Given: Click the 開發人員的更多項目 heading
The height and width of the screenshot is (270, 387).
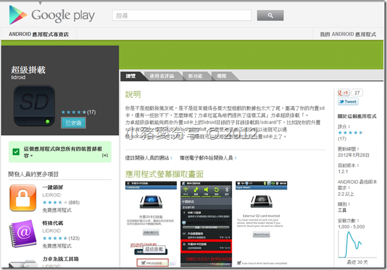Looking at the screenshot, I should (33, 175).
